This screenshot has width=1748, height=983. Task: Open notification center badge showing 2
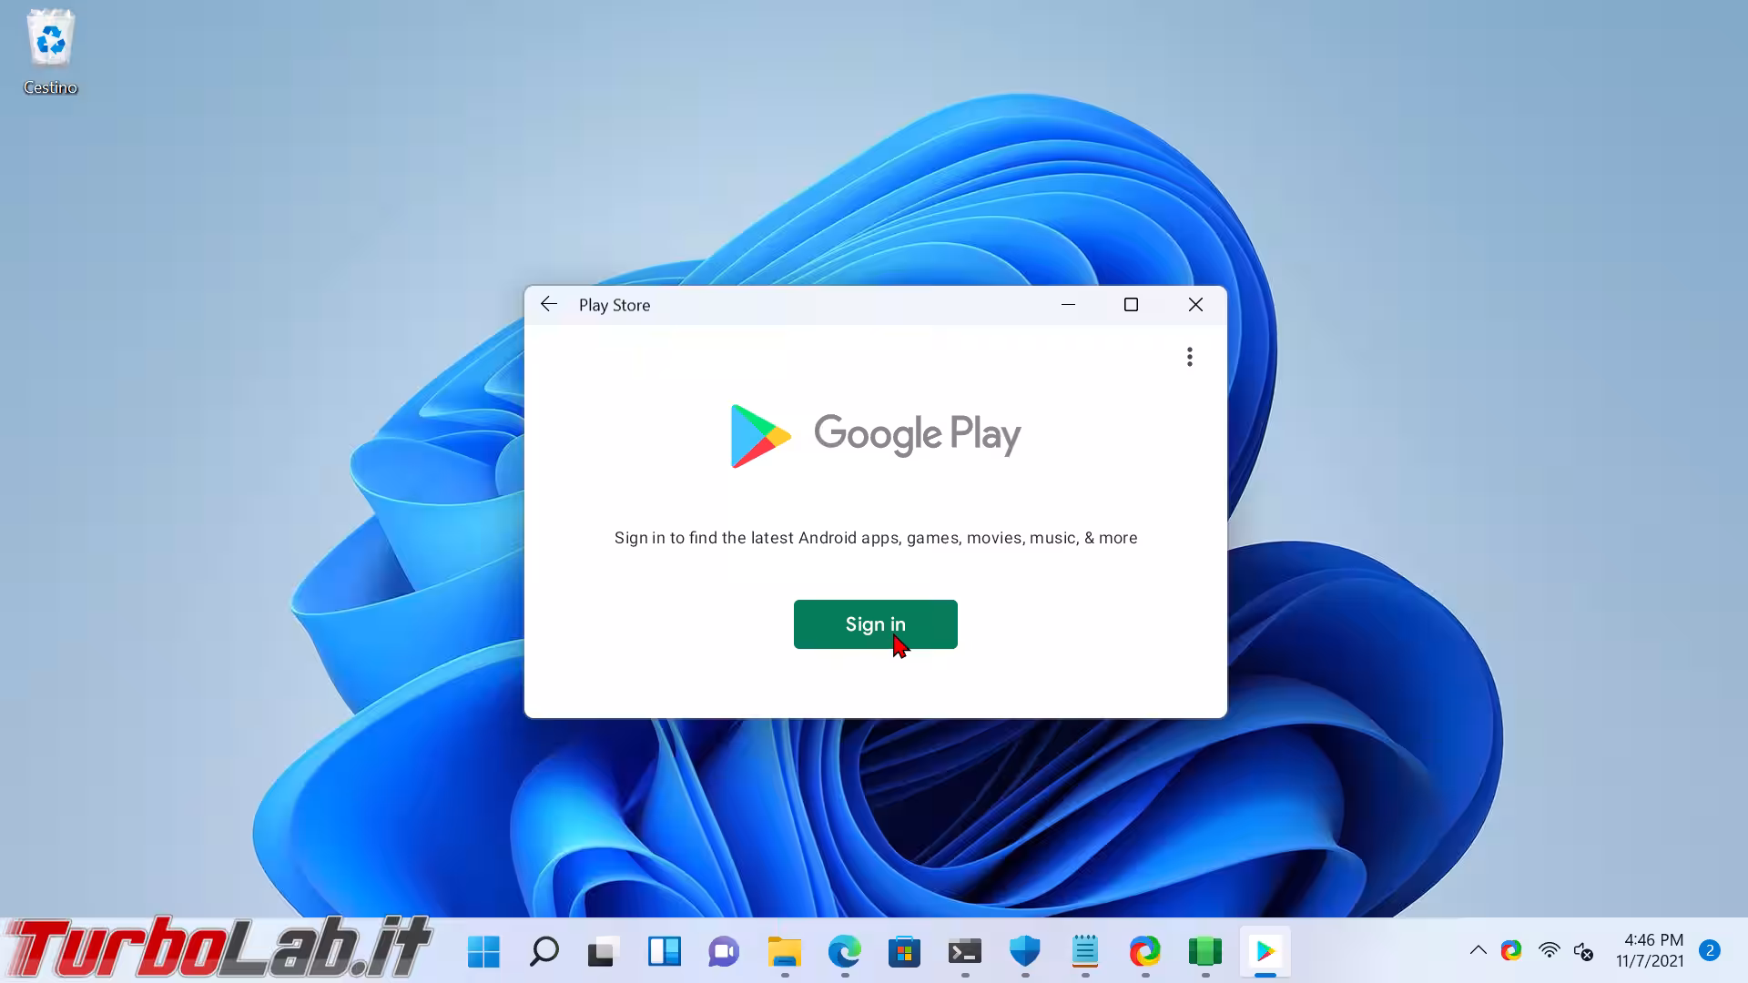tap(1709, 950)
